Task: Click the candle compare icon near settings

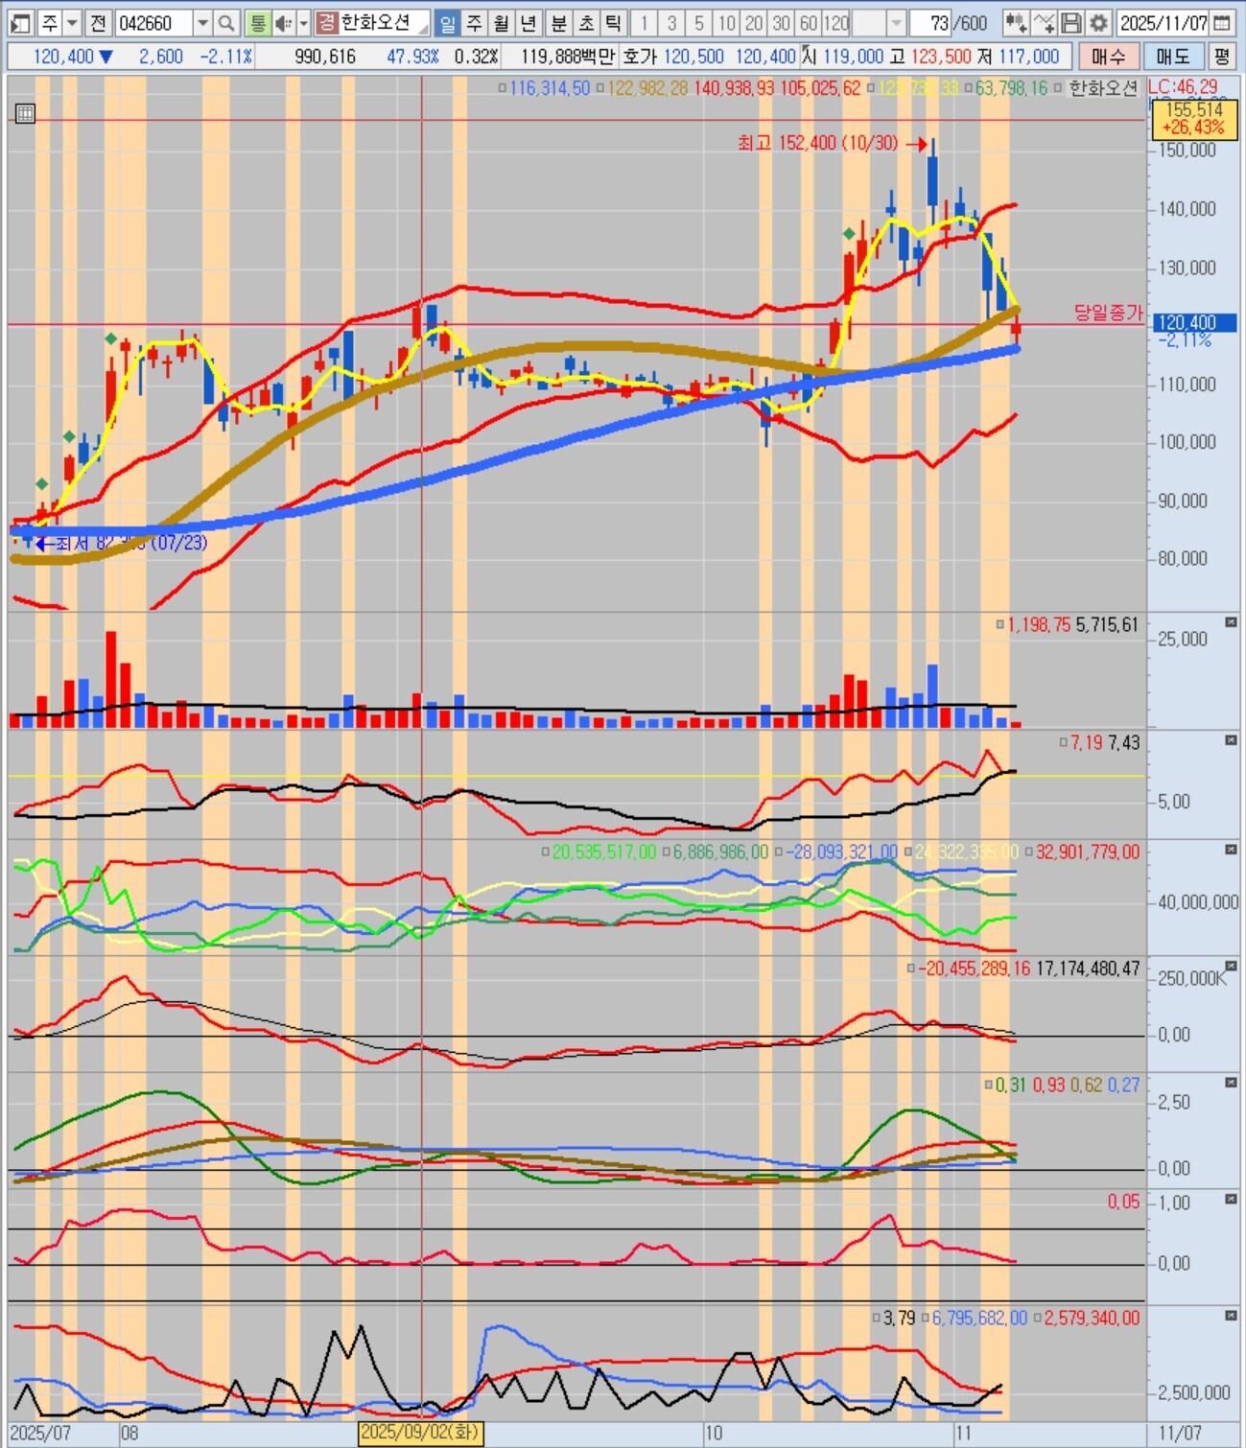Action: tap(1016, 23)
